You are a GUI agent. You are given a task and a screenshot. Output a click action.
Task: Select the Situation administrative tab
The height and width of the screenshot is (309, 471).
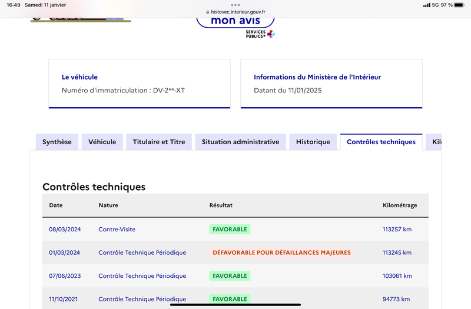241,142
